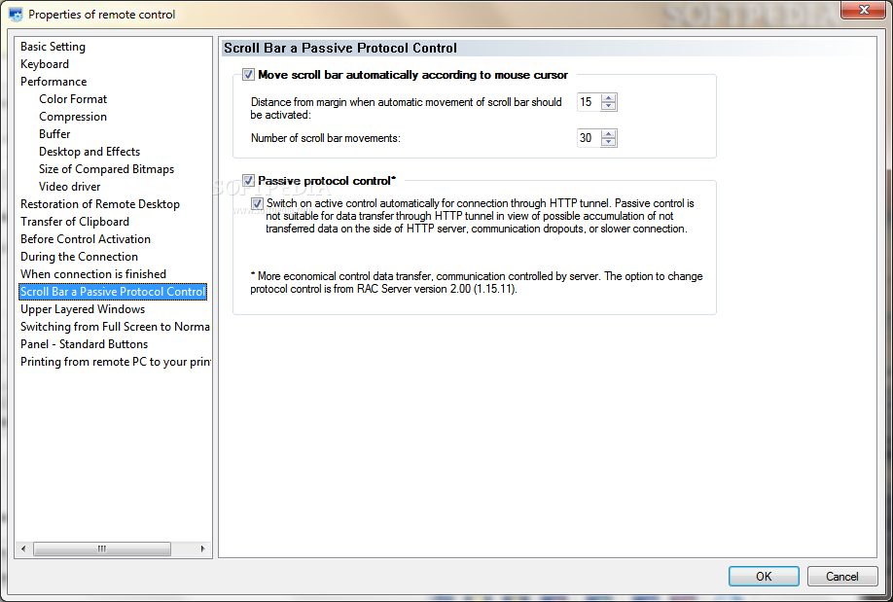Click the distance from margin field showing 15

pos(589,102)
